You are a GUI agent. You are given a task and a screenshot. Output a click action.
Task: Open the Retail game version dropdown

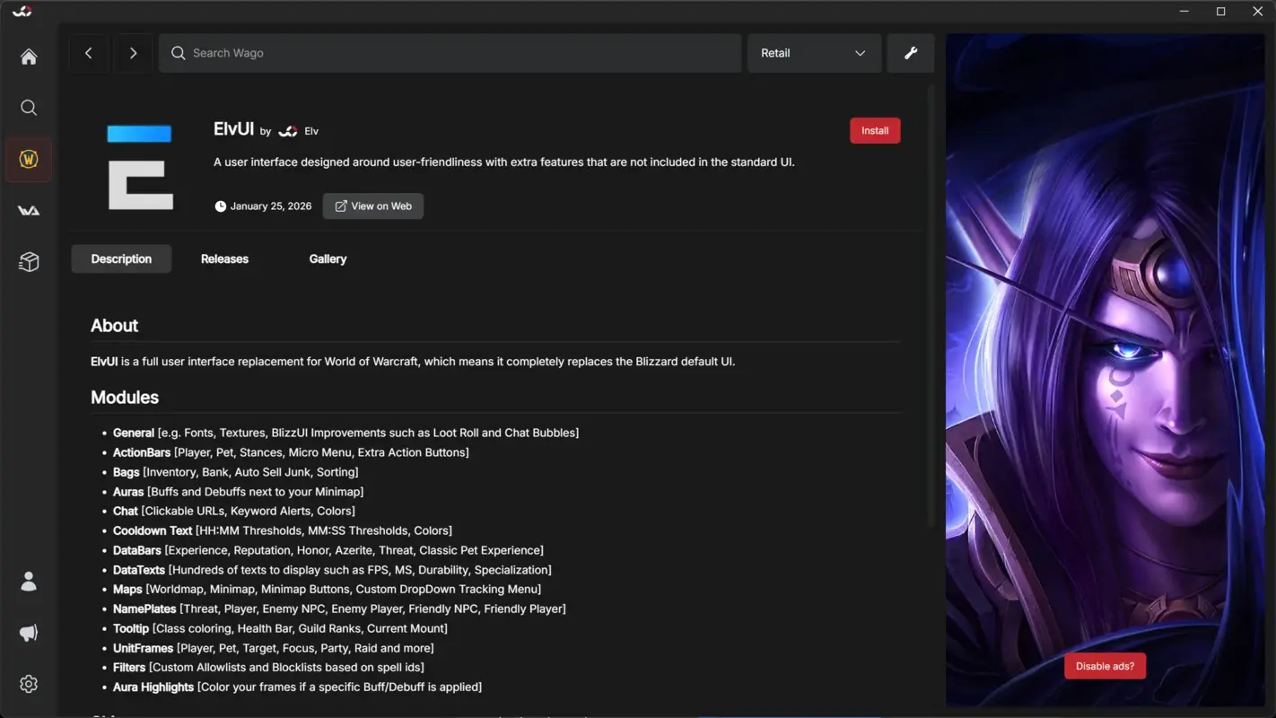tap(812, 53)
